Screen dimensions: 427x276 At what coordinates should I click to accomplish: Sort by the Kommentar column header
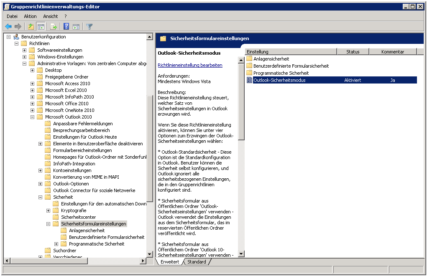click(x=393, y=52)
